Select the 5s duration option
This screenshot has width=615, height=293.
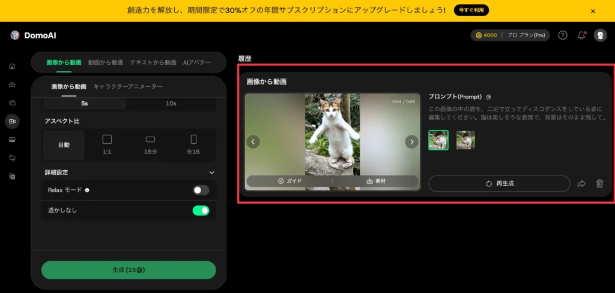84,104
